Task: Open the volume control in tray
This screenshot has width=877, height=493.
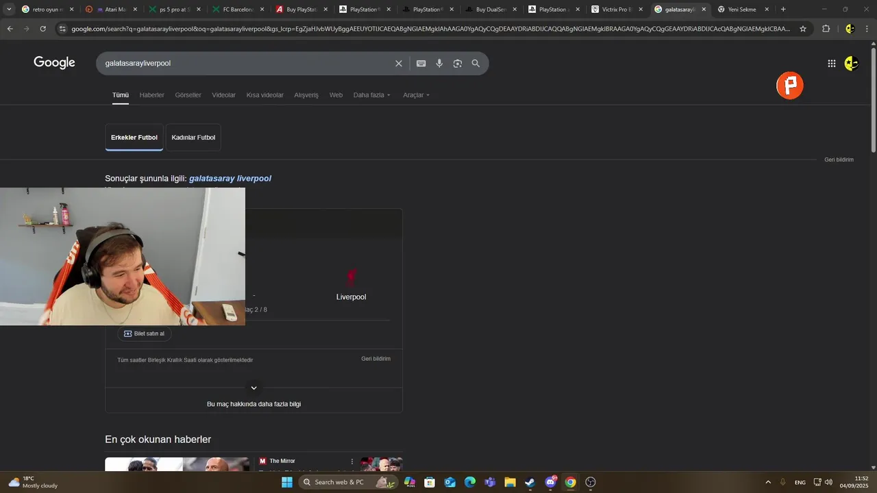Action: tap(829, 482)
